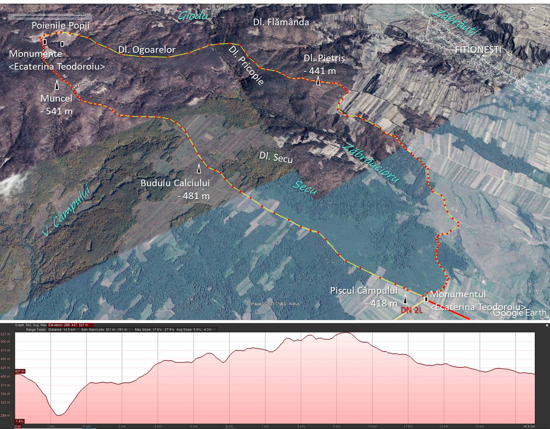Click the Dl. Pietriș peak triangle marker
The height and width of the screenshot is (429, 550).
(x=318, y=81)
